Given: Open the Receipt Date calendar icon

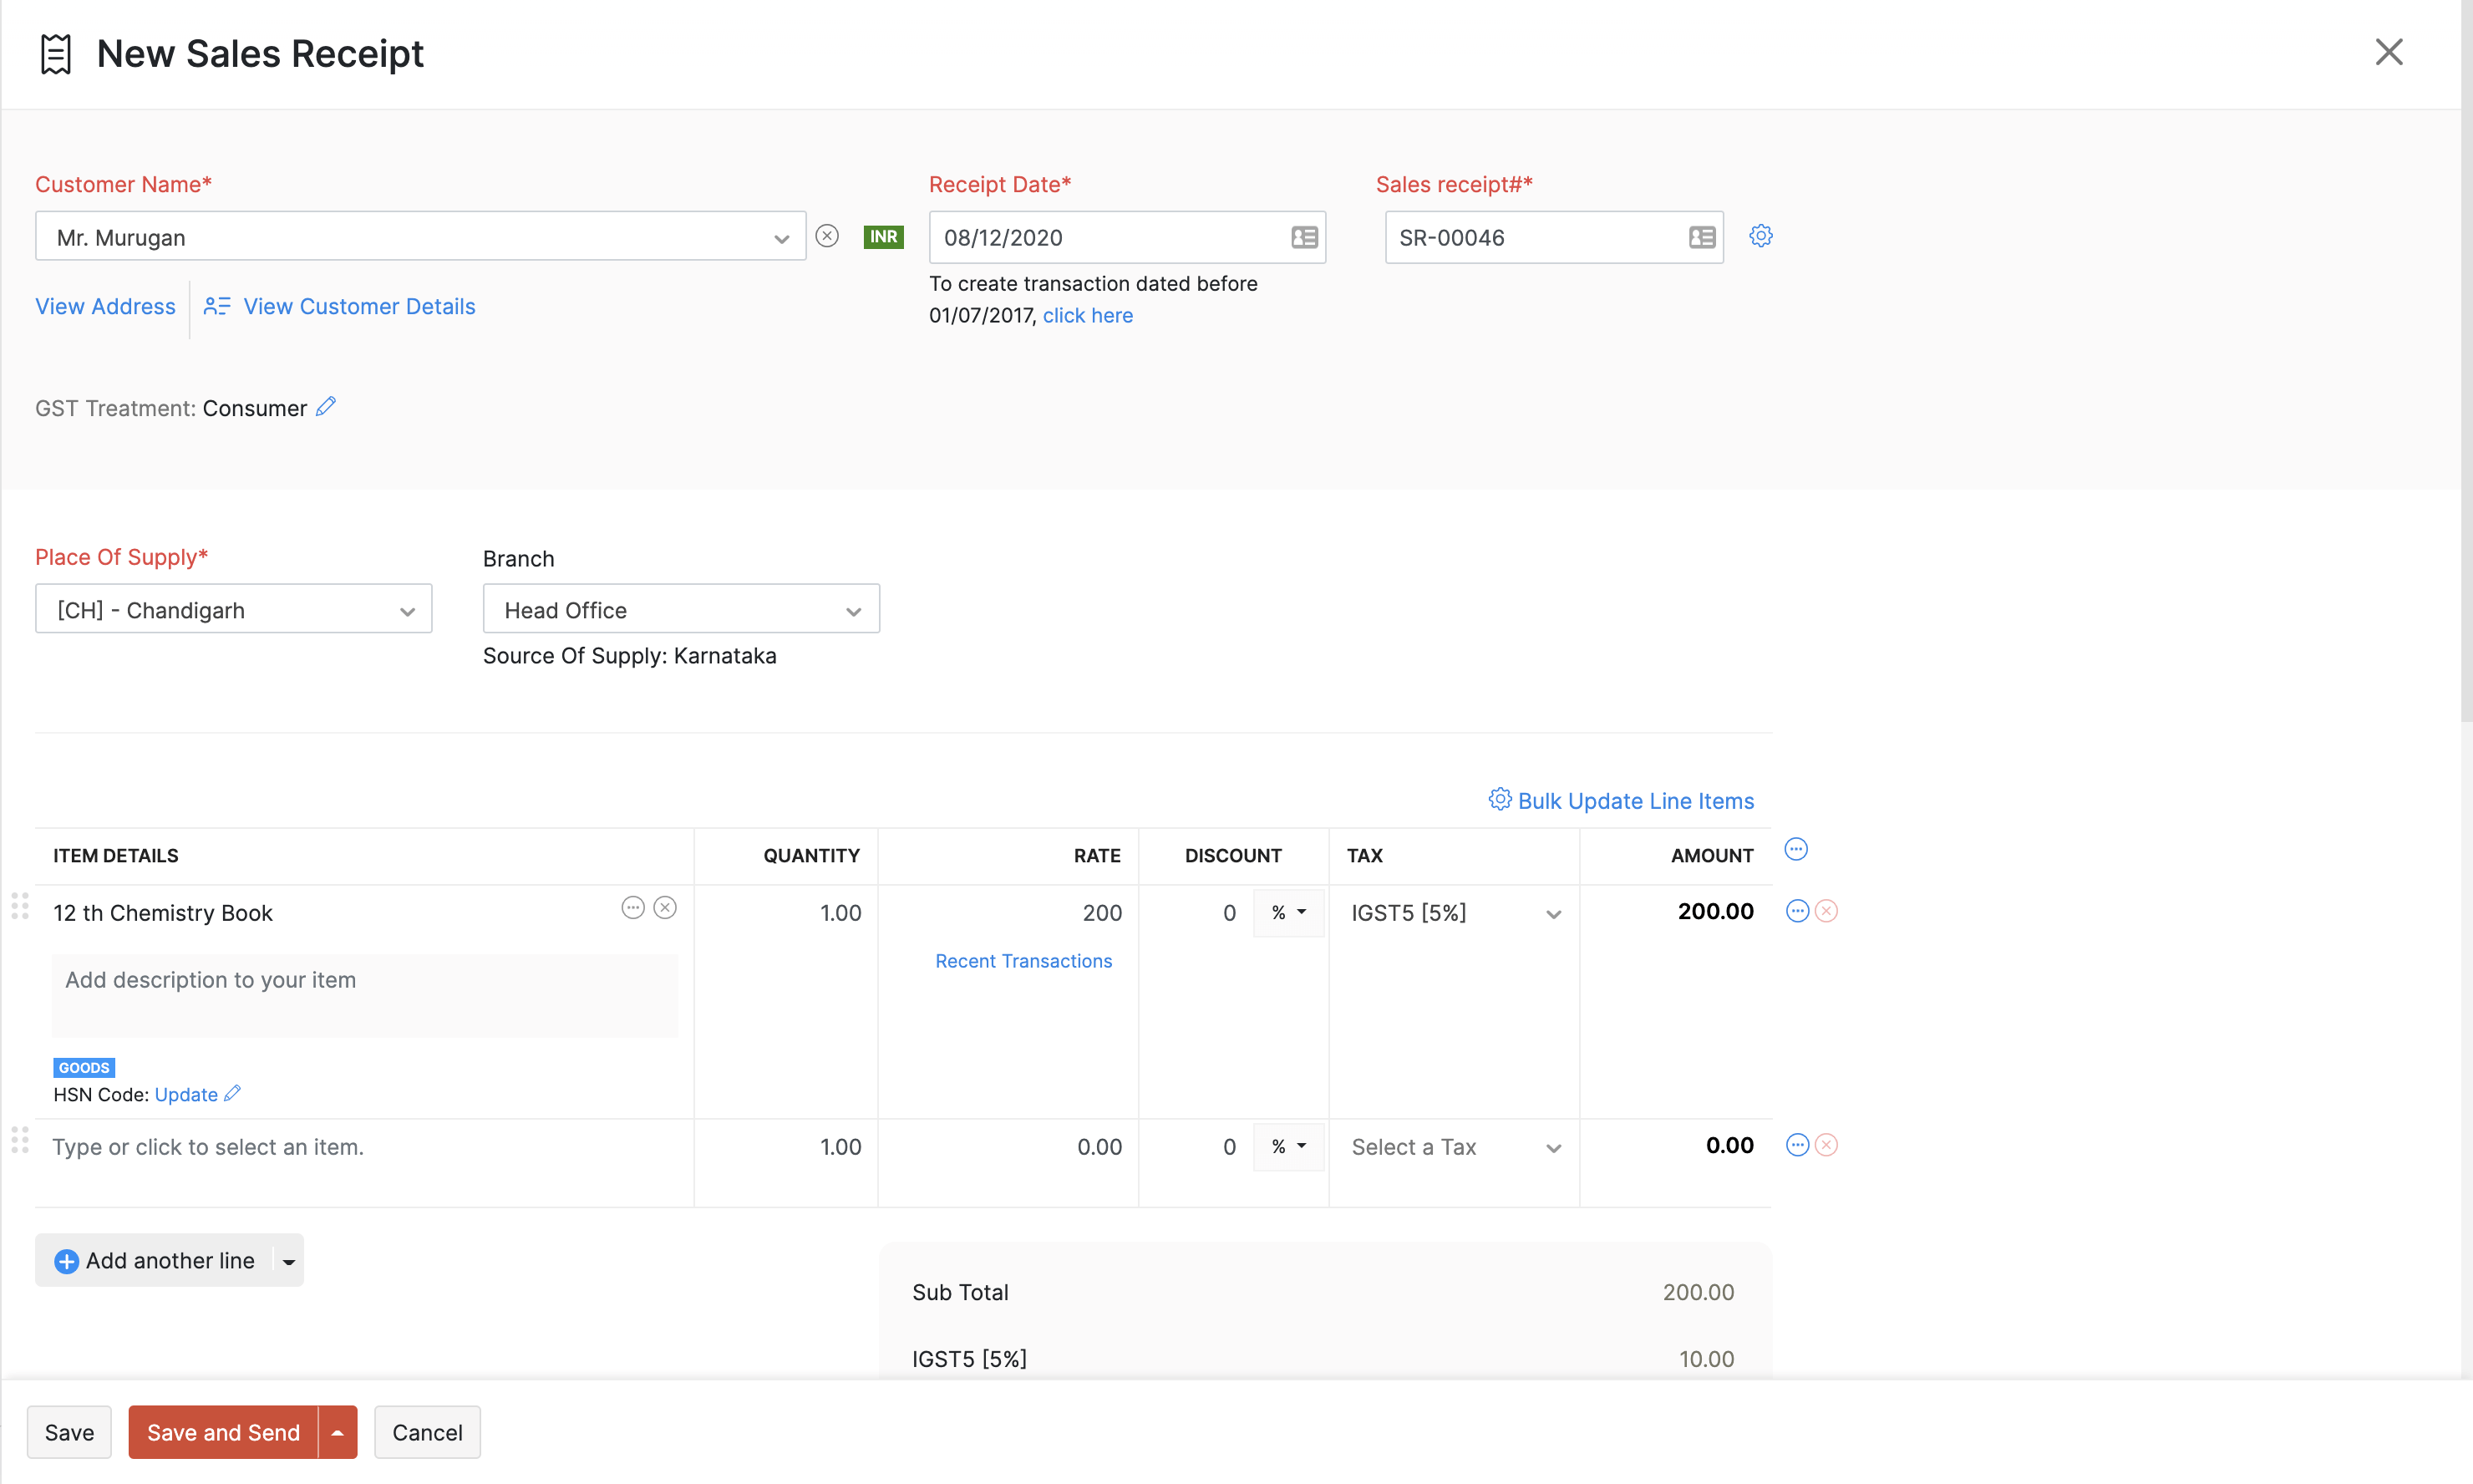Looking at the screenshot, I should (1303, 237).
